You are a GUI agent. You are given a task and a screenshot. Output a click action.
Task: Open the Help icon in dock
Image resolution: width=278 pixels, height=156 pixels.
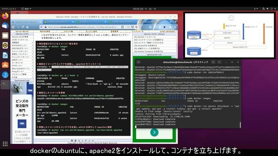[x=5, y=75]
